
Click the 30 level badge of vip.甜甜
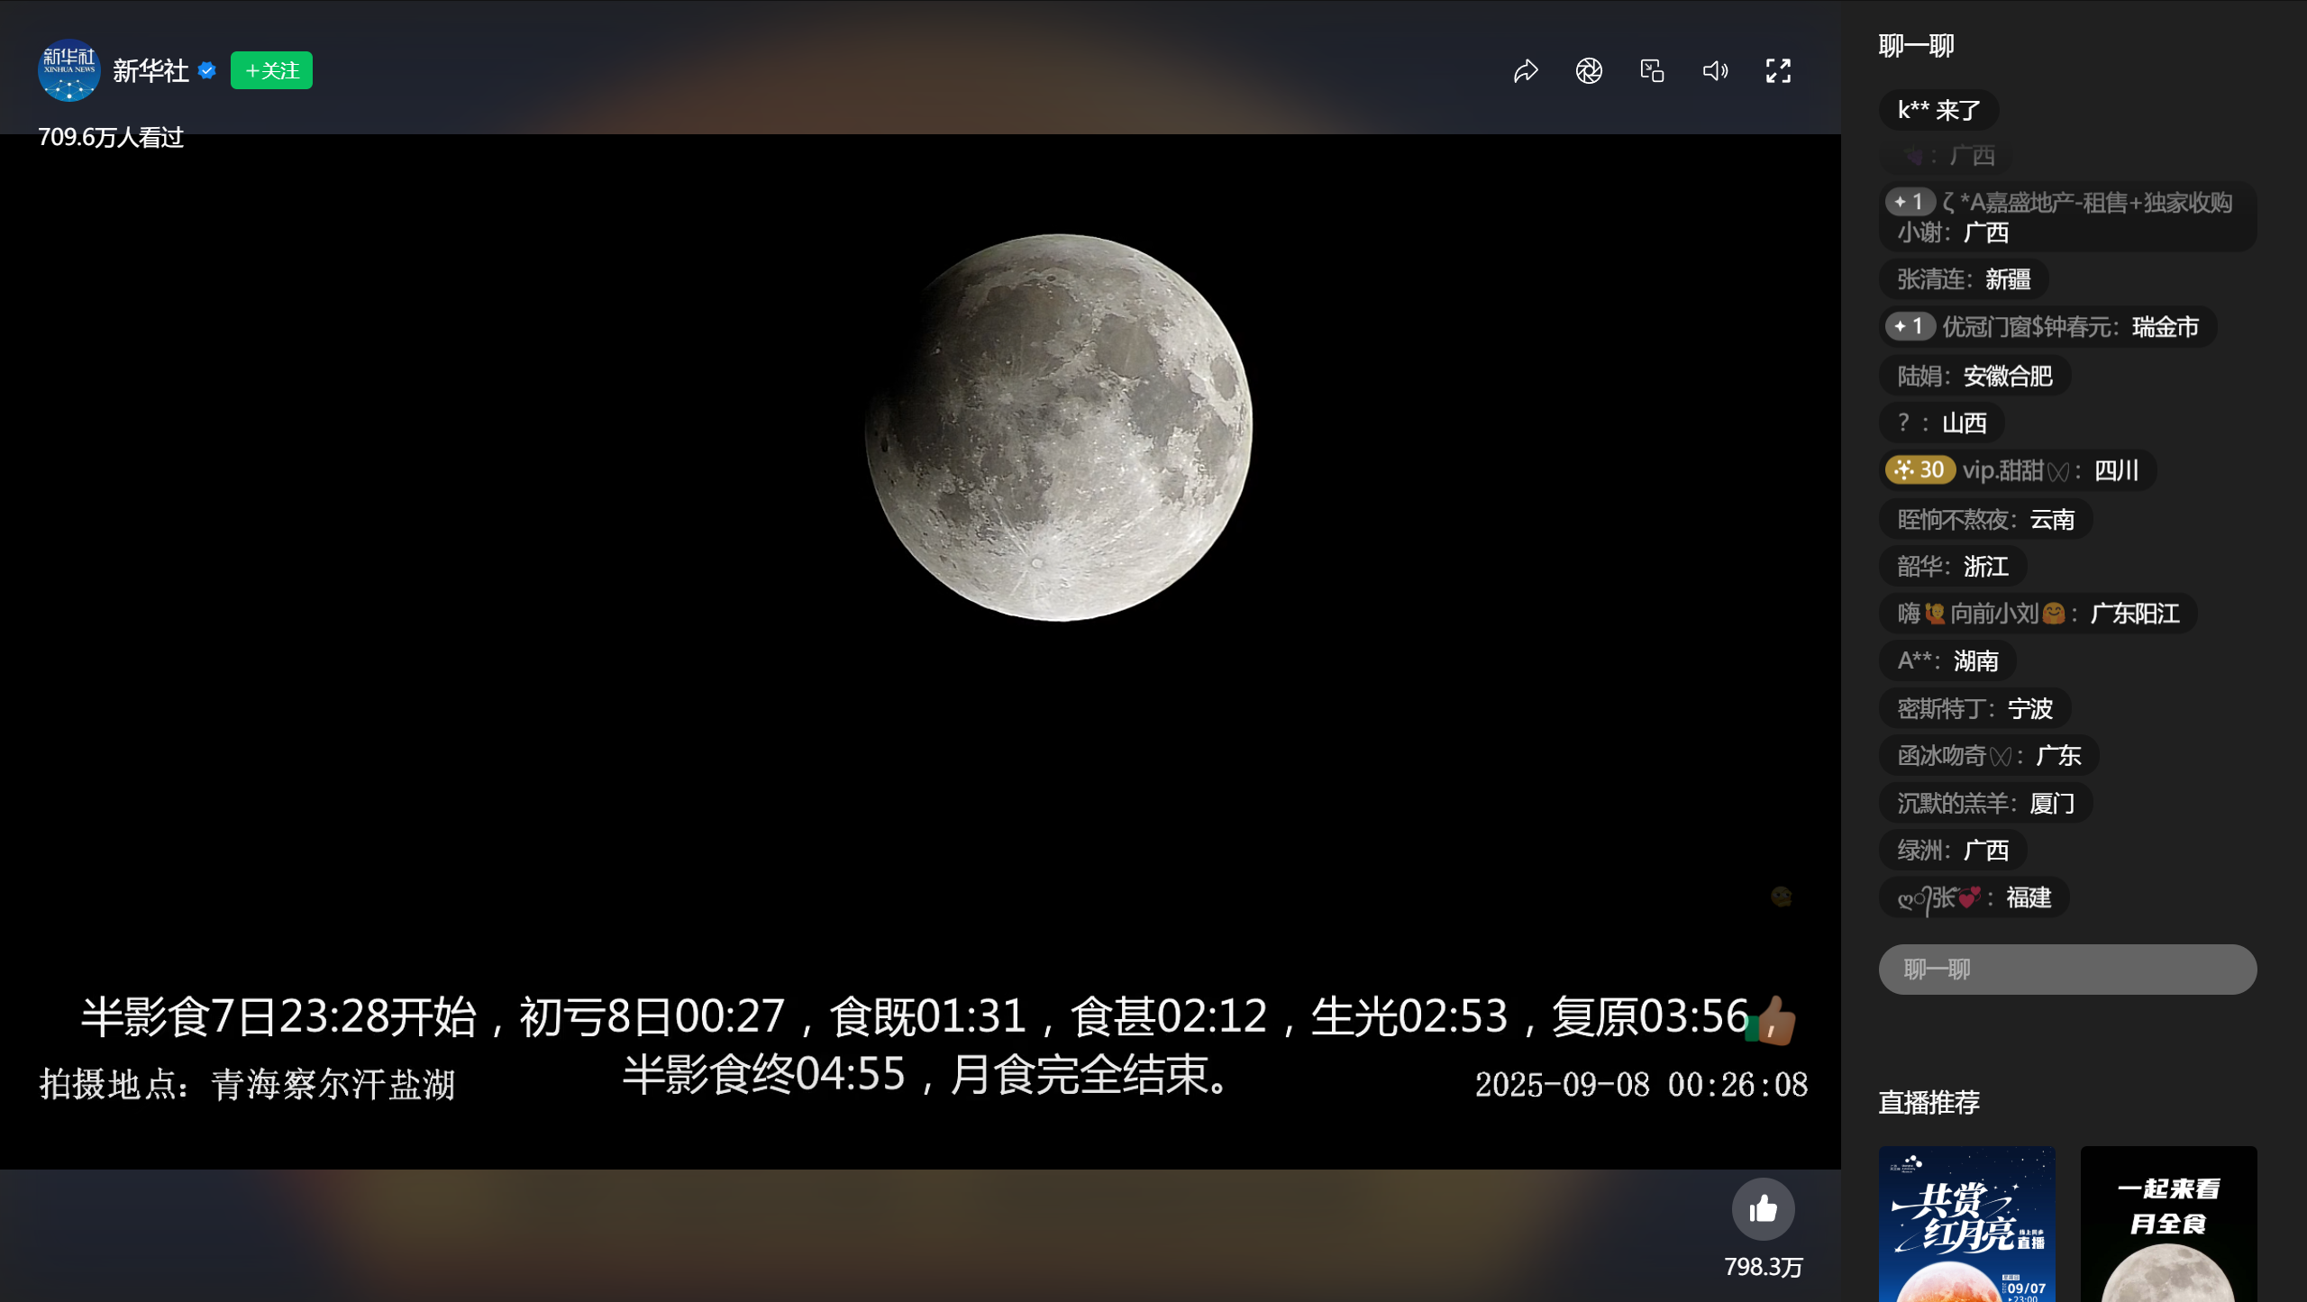click(1919, 470)
